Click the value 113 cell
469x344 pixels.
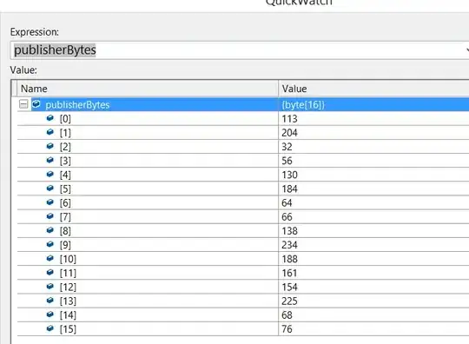tap(289, 119)
